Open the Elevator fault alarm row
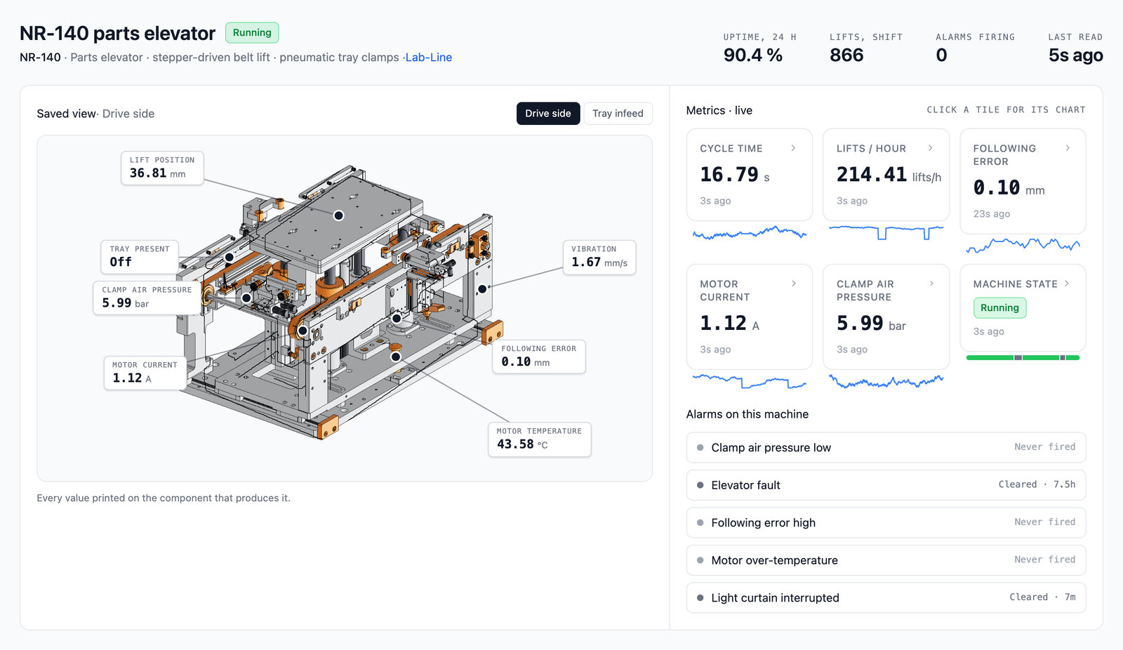Viewport: 1123px width, 650px height. (886, 485)
